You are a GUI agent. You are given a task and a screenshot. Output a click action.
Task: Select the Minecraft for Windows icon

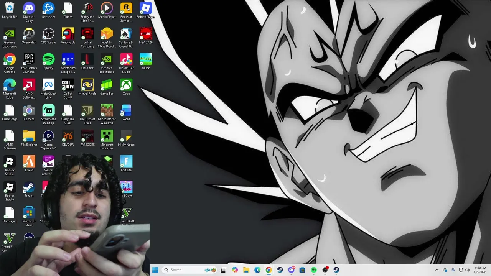click(x=107, y=115)
